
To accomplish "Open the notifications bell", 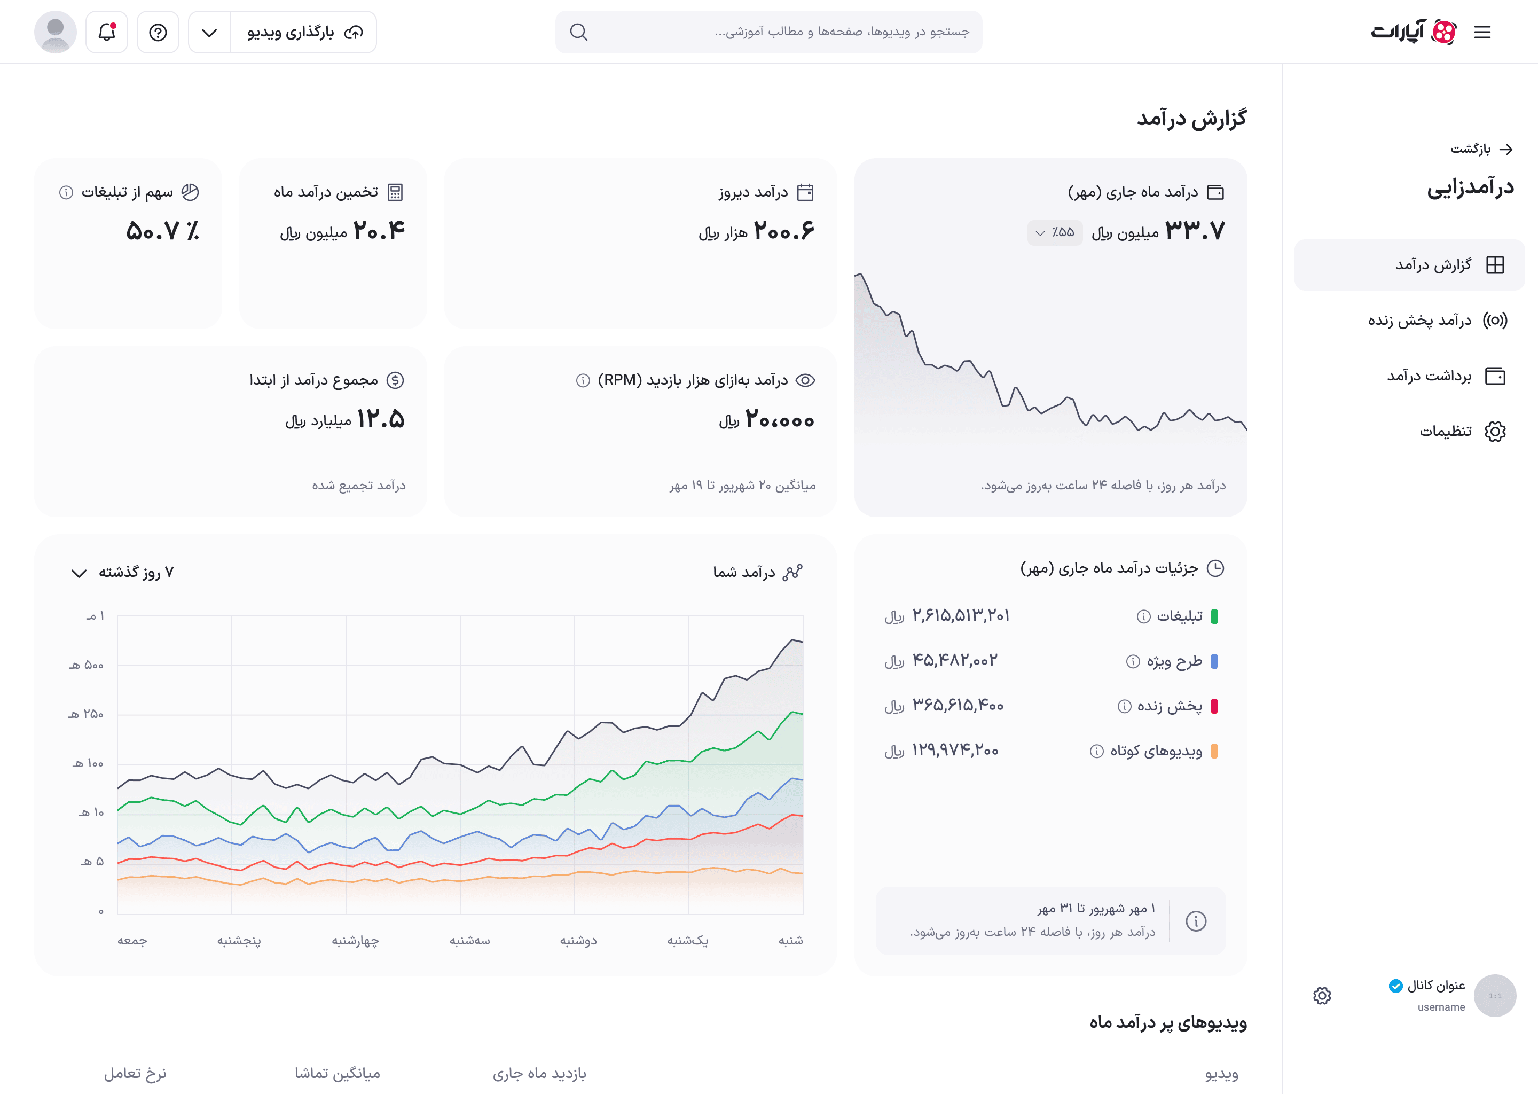I will 107,32.
